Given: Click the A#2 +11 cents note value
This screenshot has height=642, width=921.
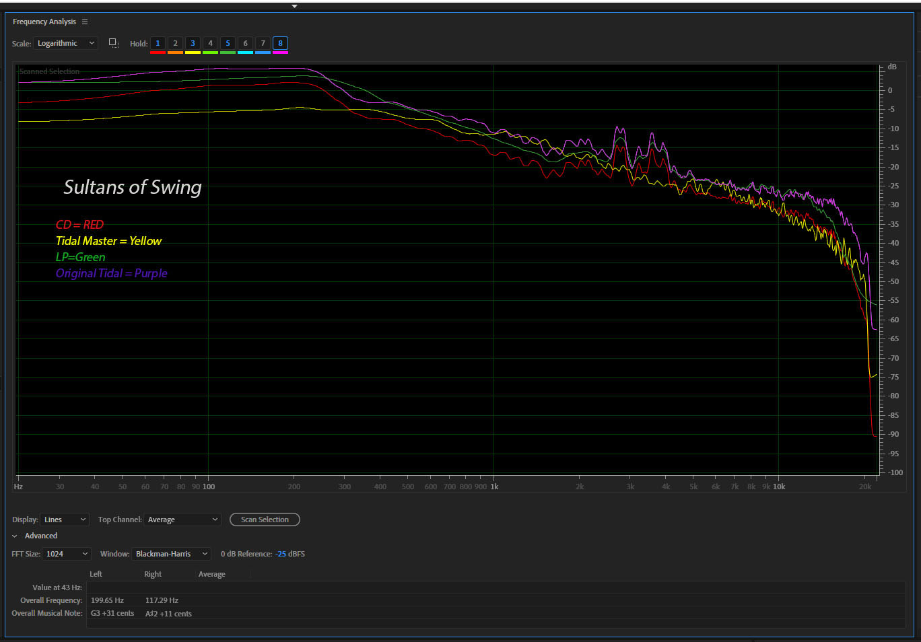Looking at the screenshot, I should pyautogui.click(x=168, y=614).
